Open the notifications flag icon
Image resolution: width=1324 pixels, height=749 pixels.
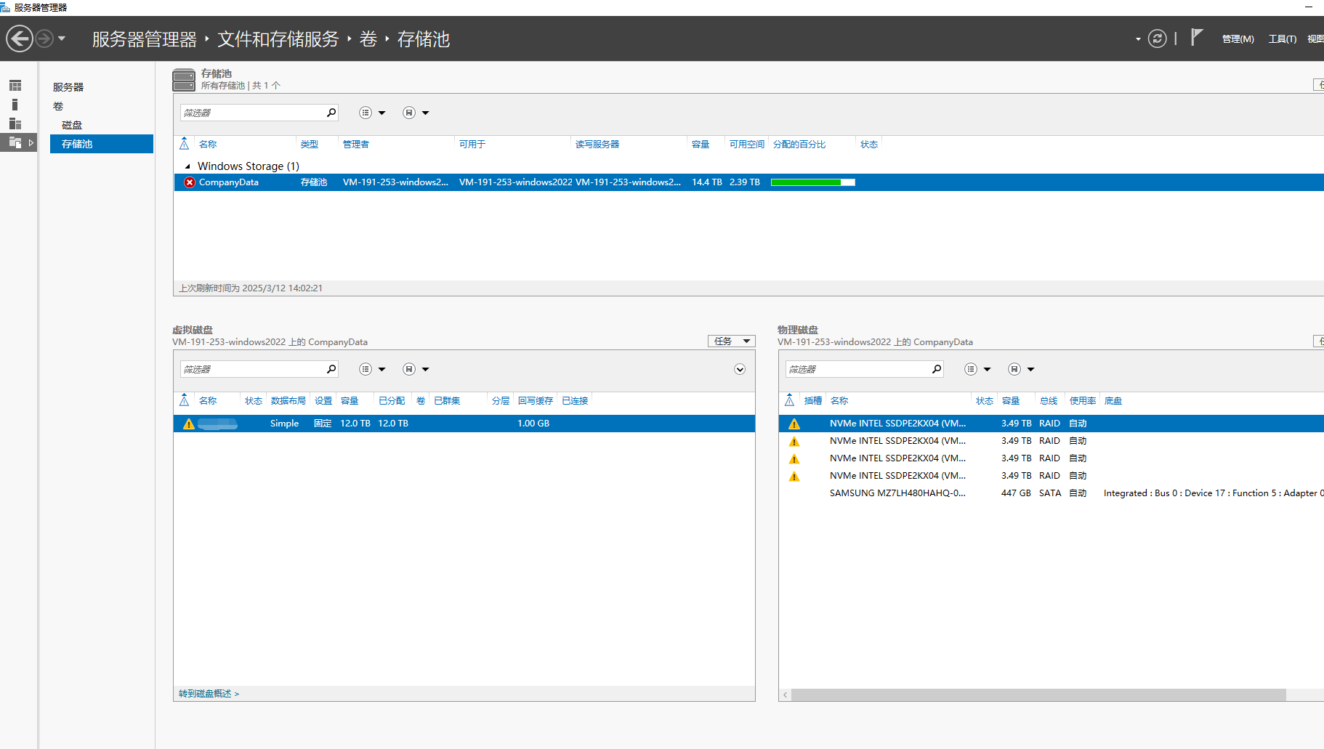pyautogui.click(x=1197, y=37)
